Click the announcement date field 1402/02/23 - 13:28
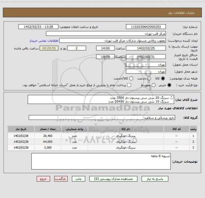Image resolution: width=205 pixels, height=198 pixels. point(38,27)
